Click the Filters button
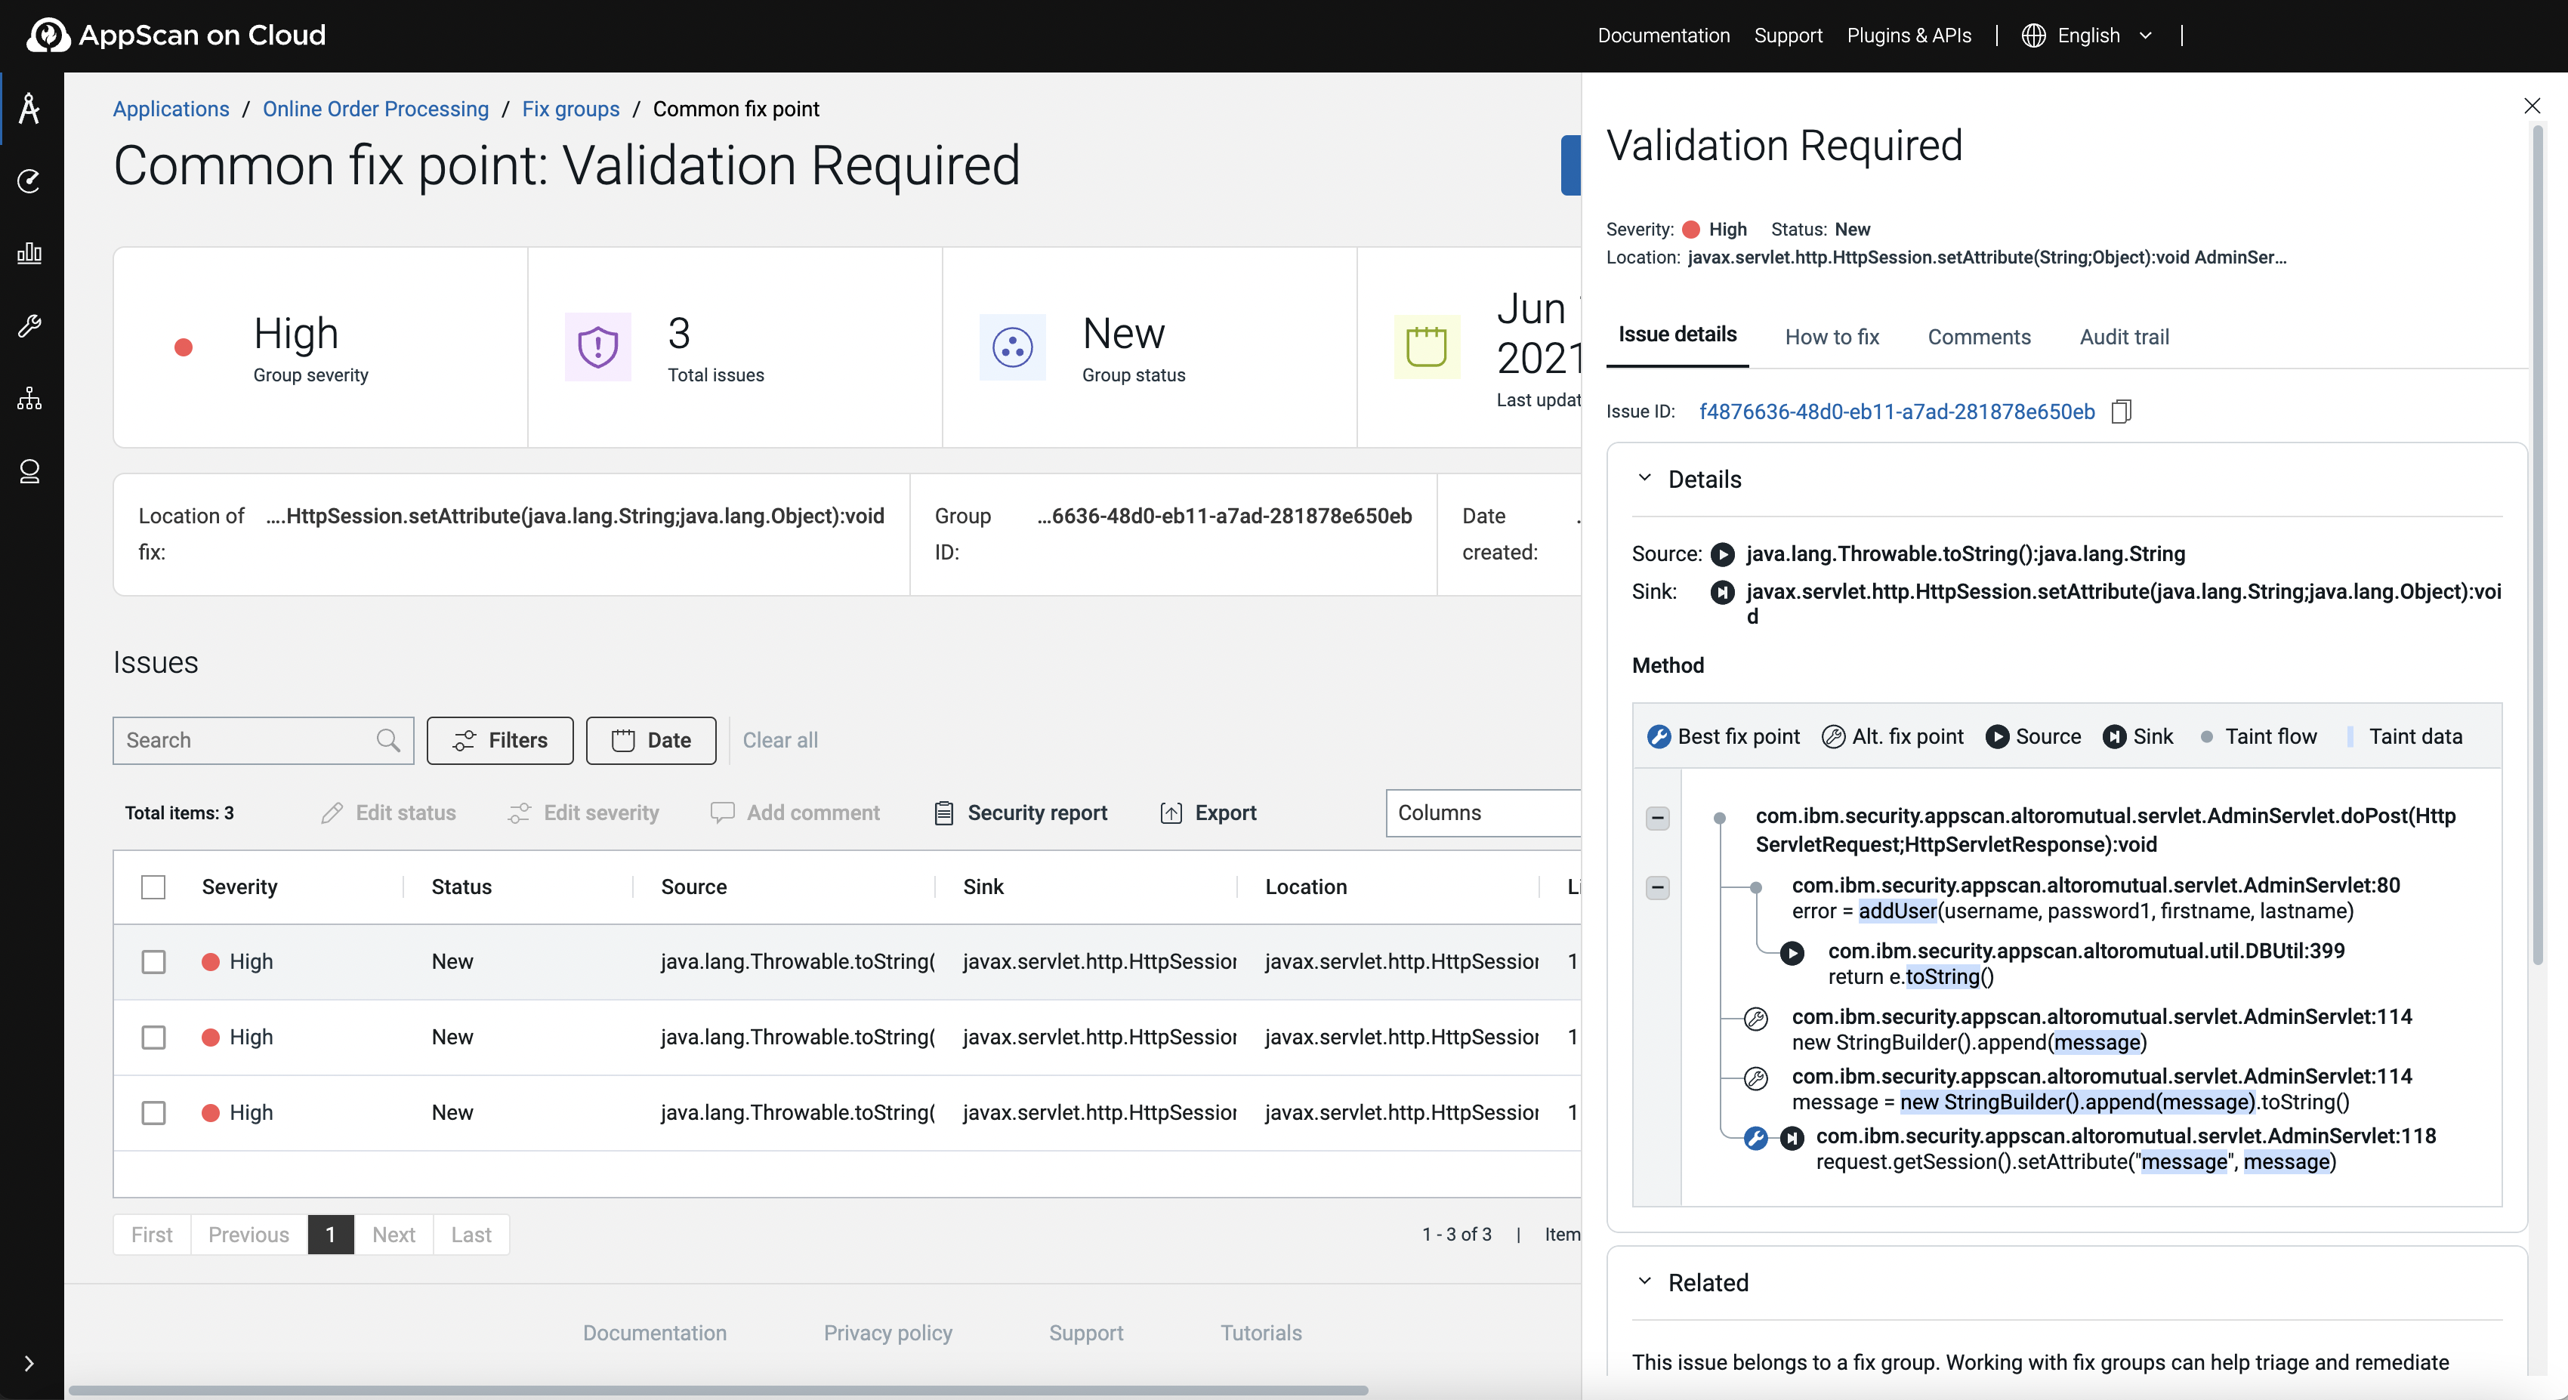 (499, 740)
